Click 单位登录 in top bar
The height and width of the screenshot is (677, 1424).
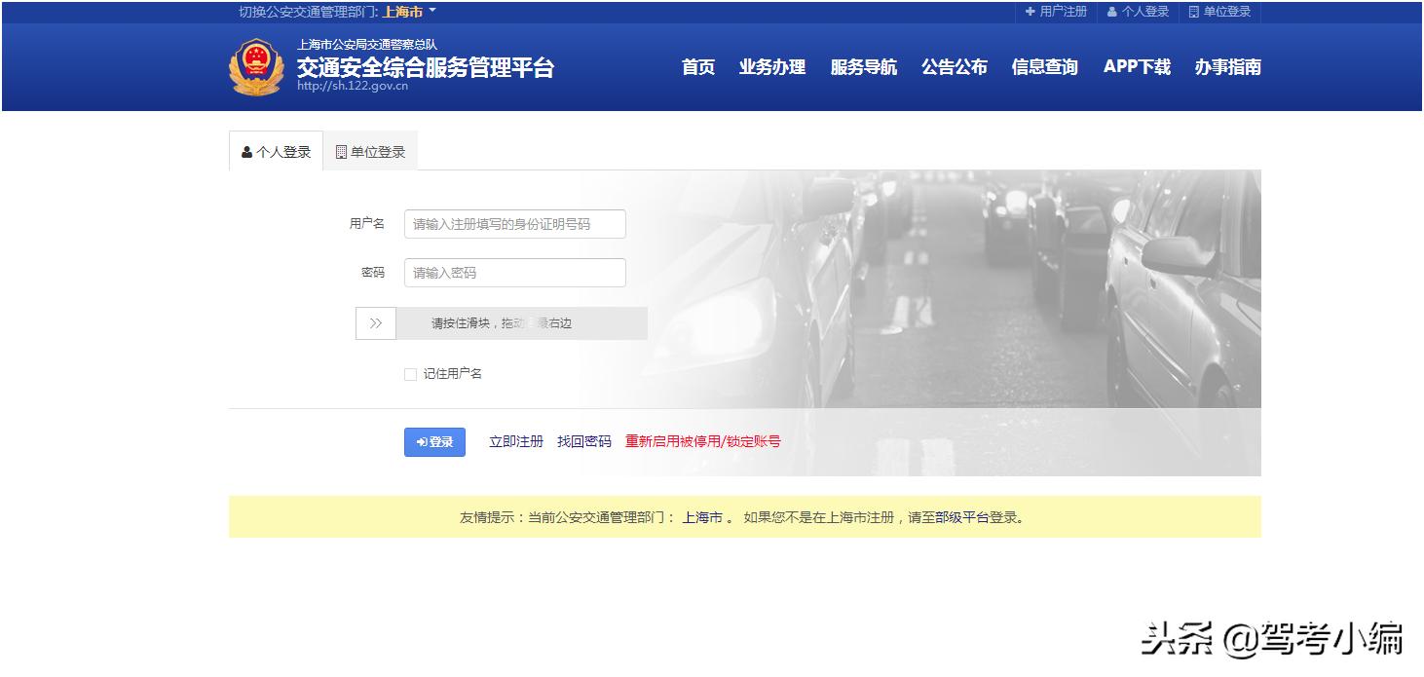tap(1219, 12)
